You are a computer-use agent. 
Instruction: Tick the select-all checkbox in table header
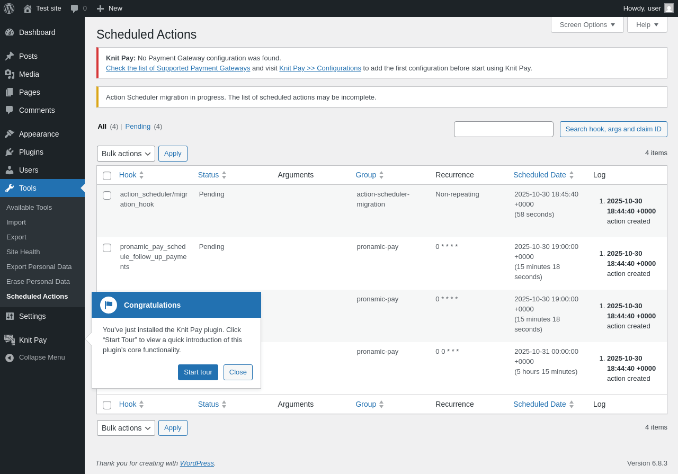coord(107,176)
